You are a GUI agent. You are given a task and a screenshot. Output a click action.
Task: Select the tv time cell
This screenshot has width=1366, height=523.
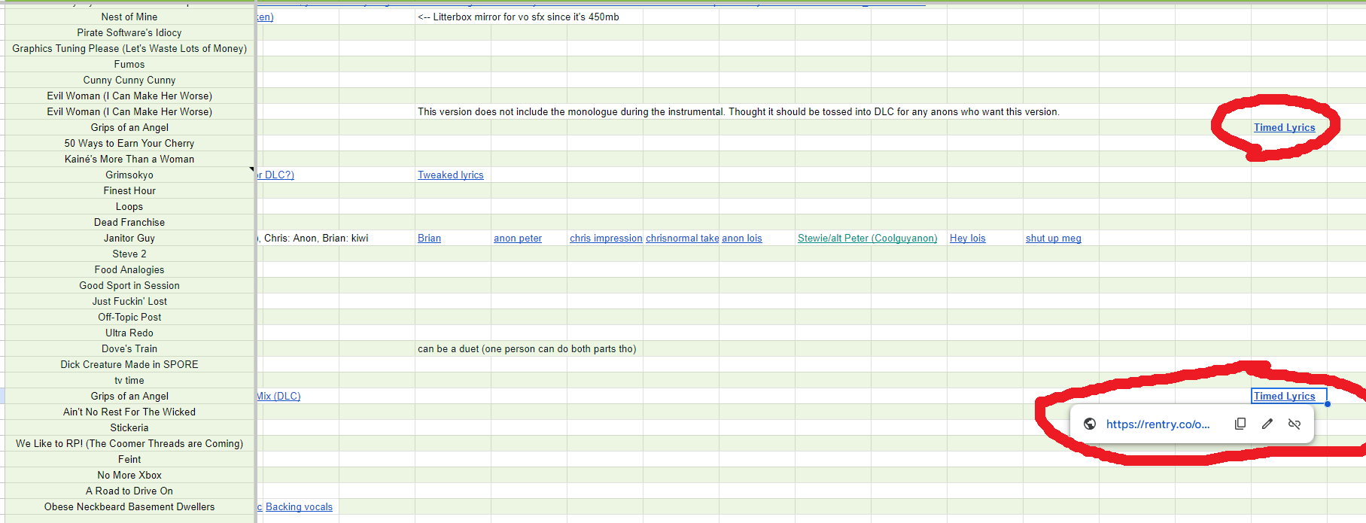point(129,380)
